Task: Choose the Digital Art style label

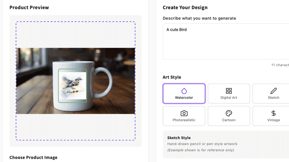Action: point(229,98)
